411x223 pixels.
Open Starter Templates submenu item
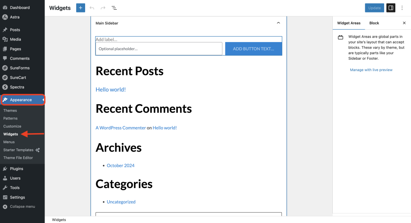pos(18,150)
